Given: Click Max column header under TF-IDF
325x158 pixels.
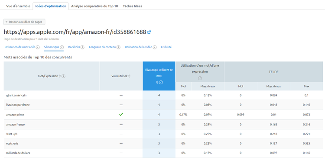Looking at the screenshot, I should point(306,86).
